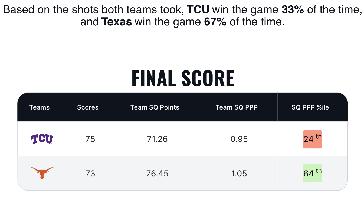
Task: Click the Scores column header
Action: [88, 107]
